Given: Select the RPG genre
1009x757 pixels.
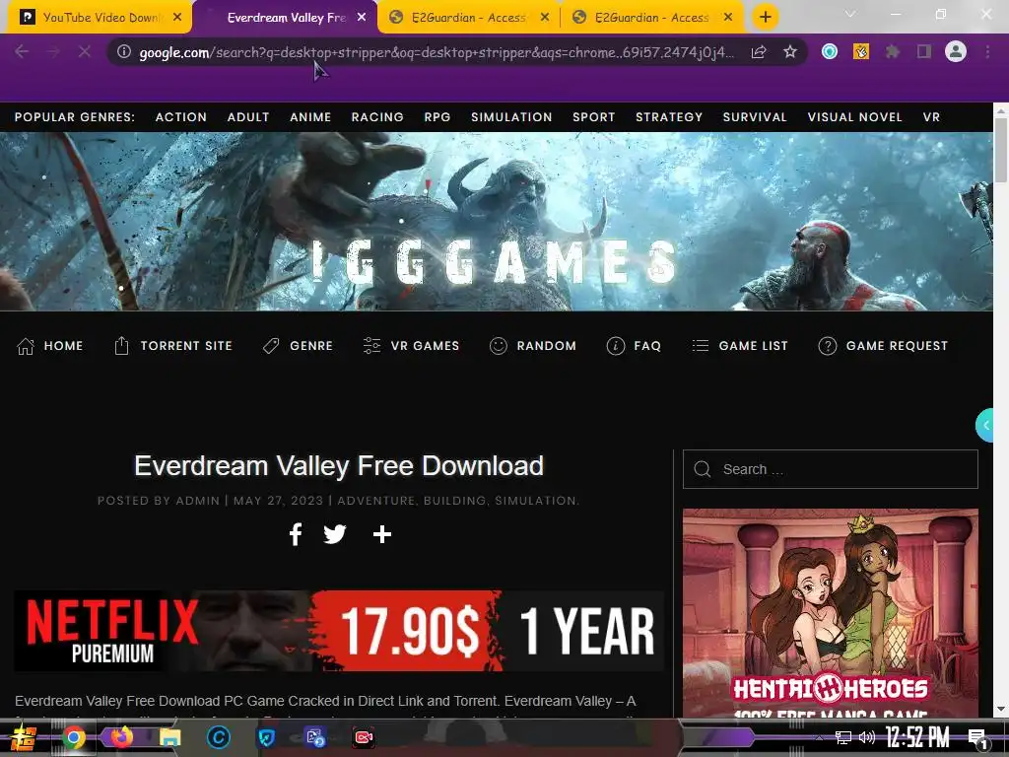Looking at the screenshot, I should (437, 117).
